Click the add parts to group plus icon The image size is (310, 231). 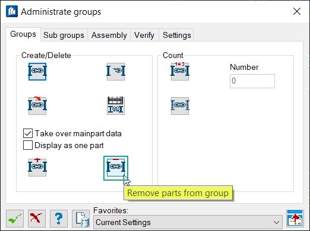37,167
